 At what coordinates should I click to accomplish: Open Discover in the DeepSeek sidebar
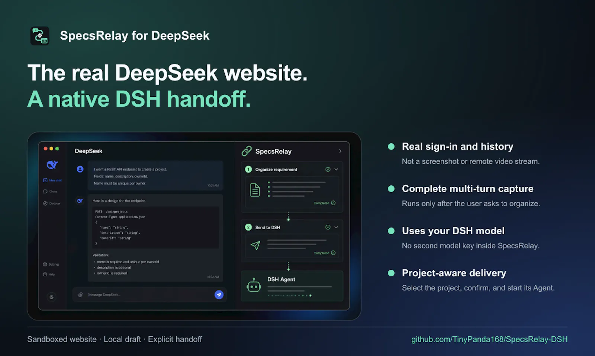pyautogui.click(x=52, y=203)
